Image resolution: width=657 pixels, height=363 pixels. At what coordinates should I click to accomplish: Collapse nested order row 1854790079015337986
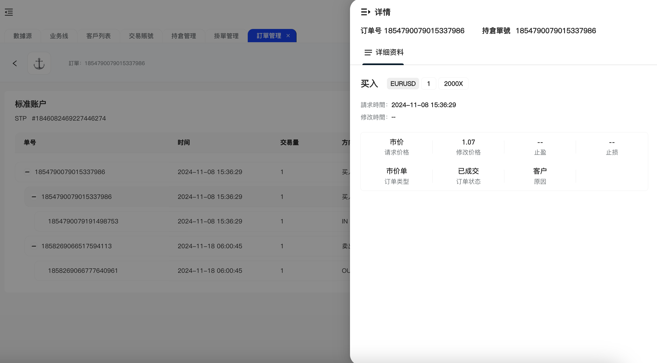34,197
